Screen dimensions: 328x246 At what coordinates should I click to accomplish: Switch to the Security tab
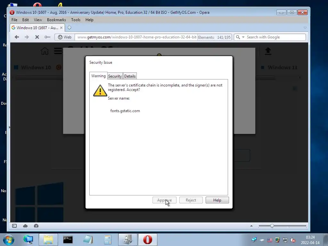pyautogui.click(x=115, y=76)
